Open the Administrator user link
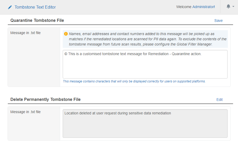The width and height of the screenshot is (238, 143). click(x=203, y=7)
